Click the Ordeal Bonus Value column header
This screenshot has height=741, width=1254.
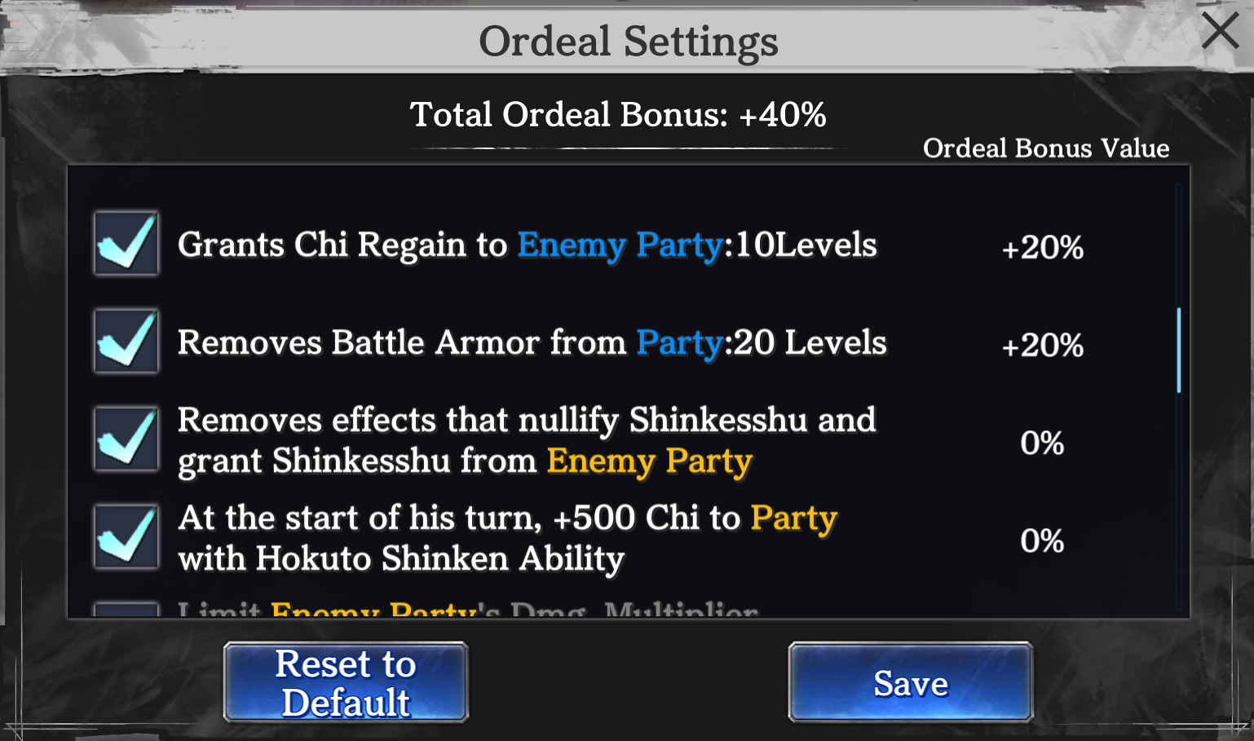pos(1046,148)
